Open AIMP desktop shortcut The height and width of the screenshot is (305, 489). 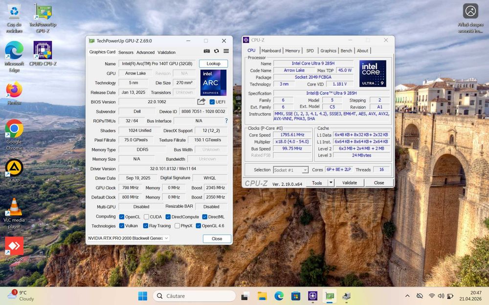point(14,171)
